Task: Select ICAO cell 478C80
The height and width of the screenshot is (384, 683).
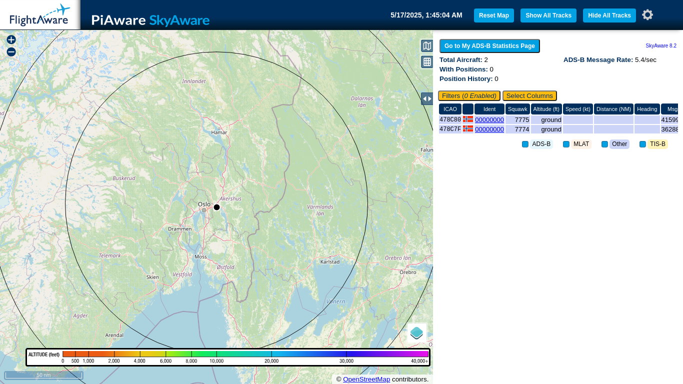Action: (450, 120)
